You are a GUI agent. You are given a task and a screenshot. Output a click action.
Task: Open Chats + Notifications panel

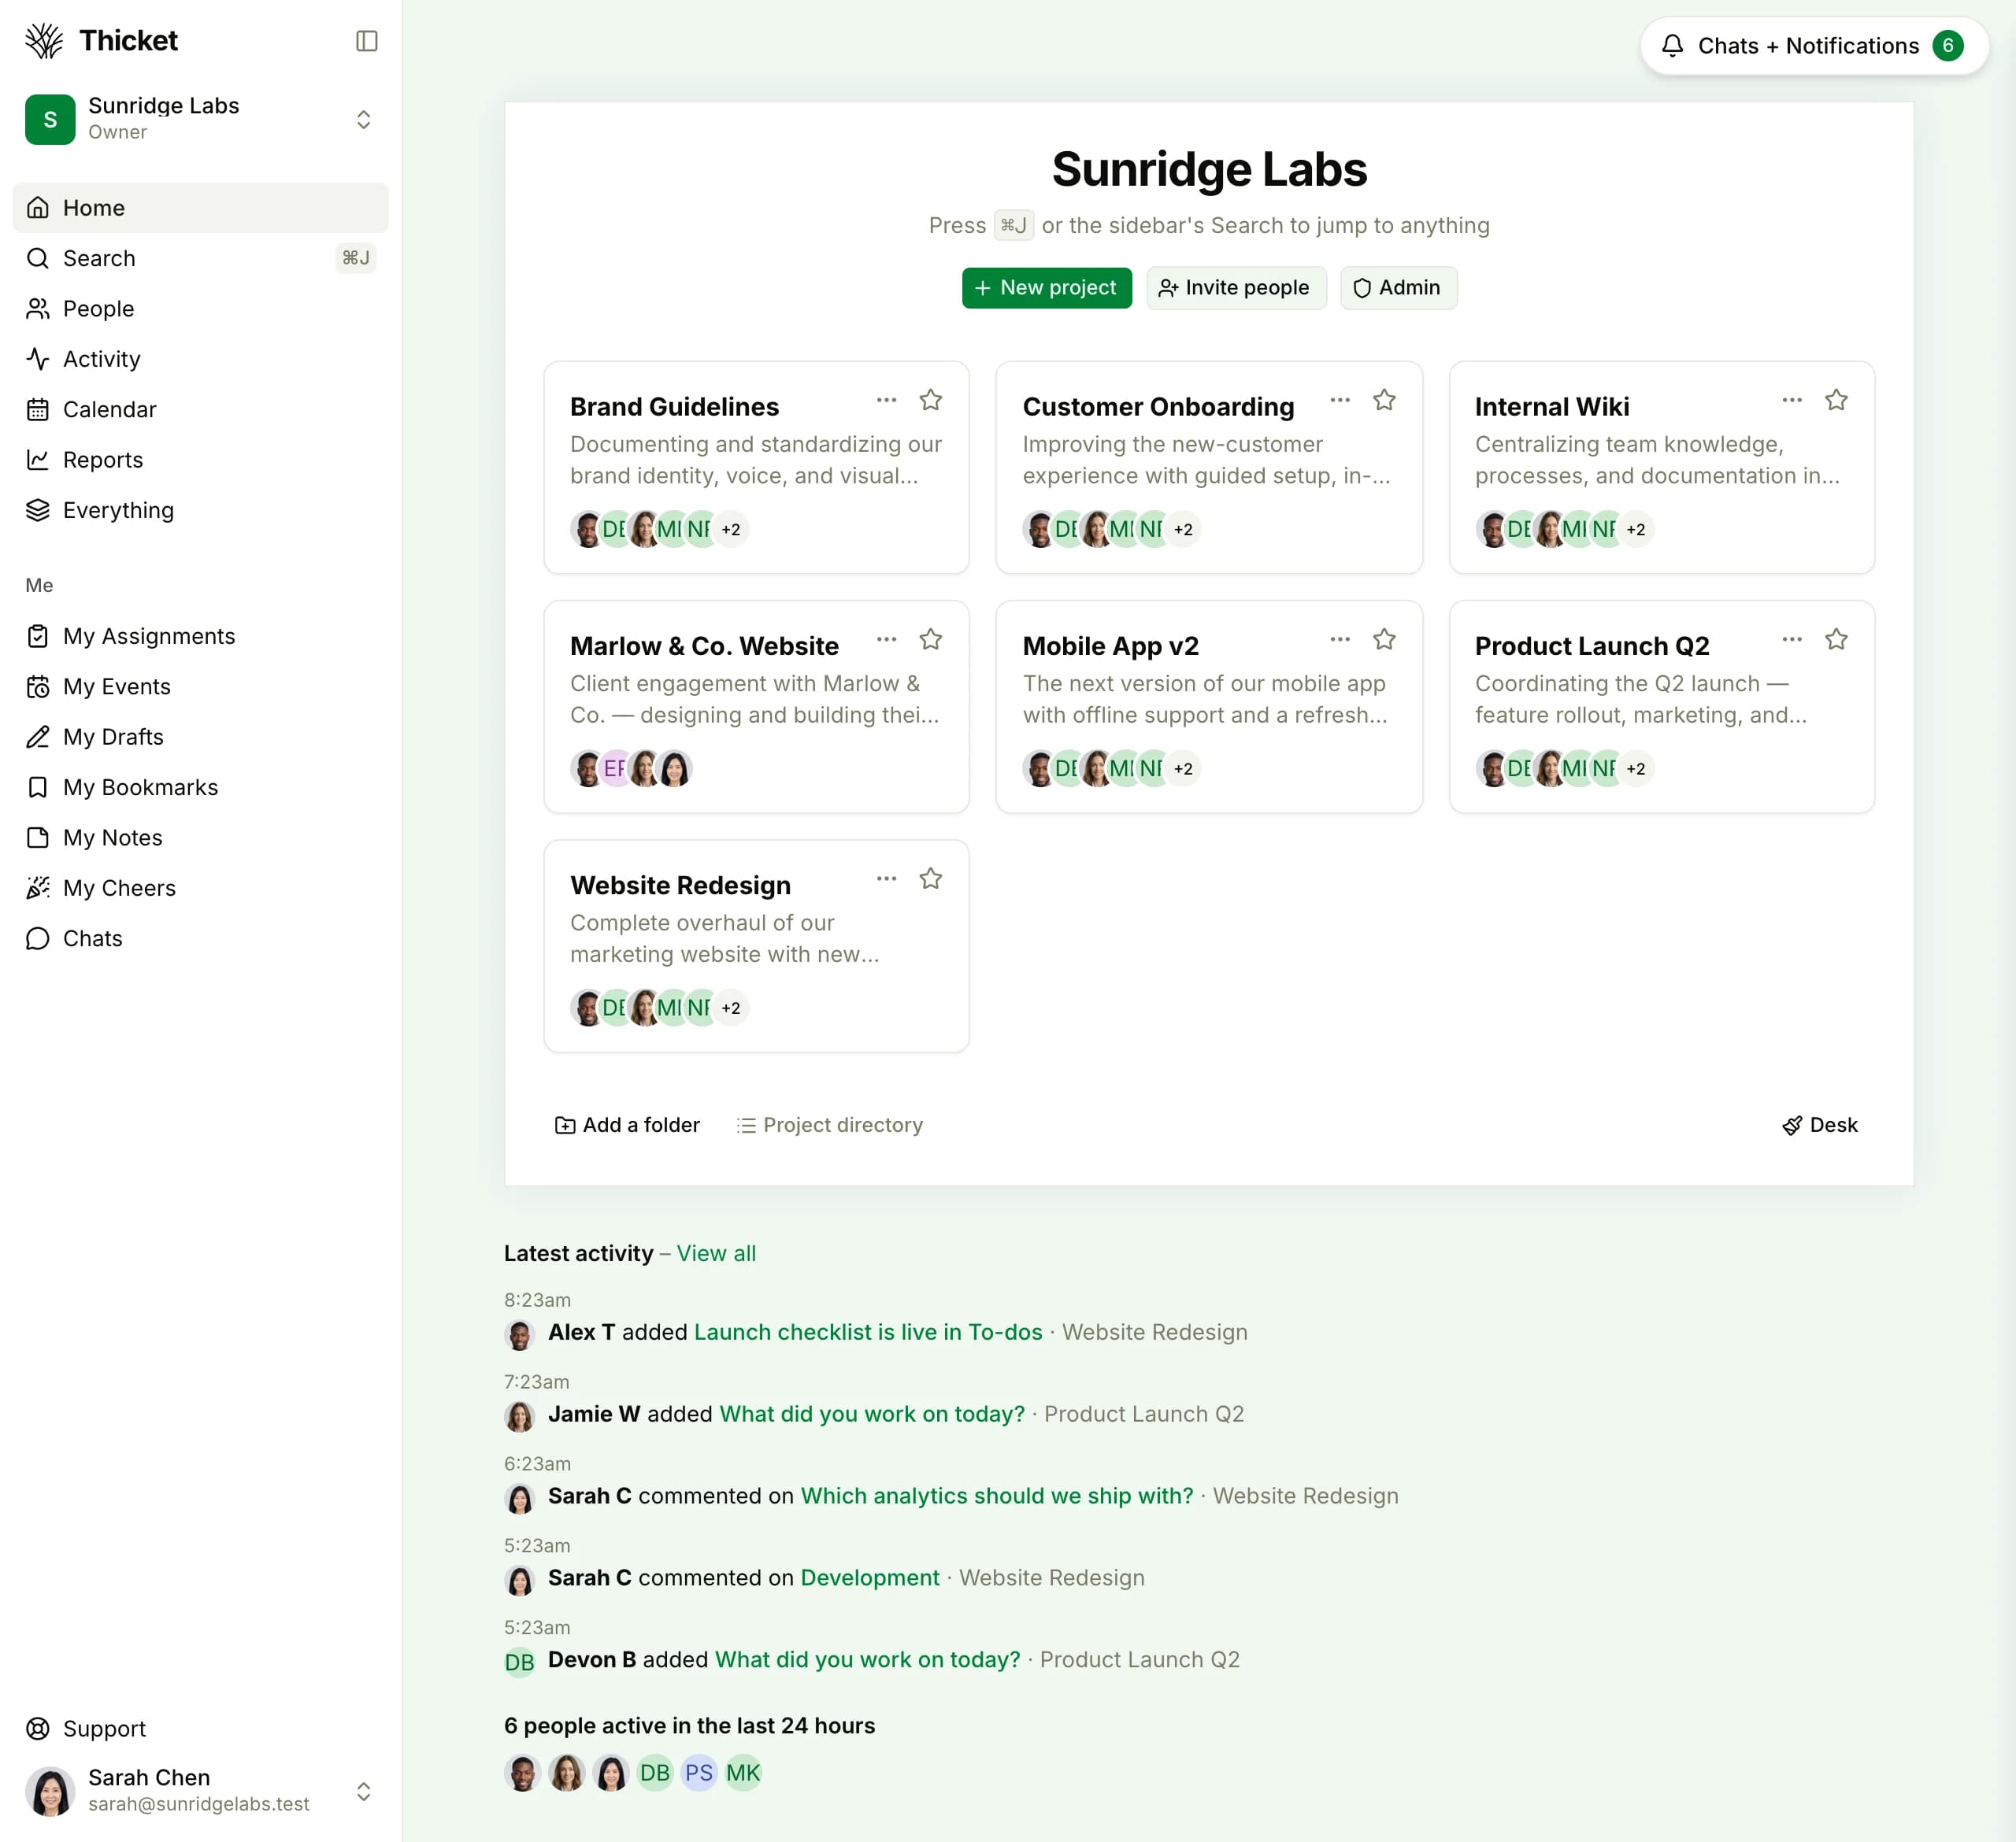pyautogui.click(x=1814, y=46)
